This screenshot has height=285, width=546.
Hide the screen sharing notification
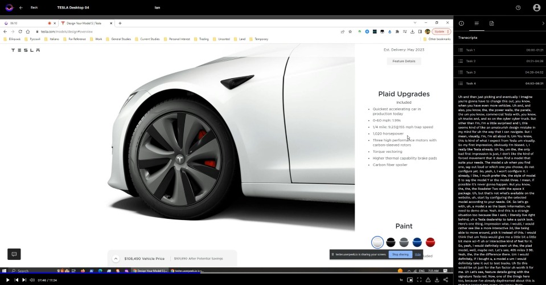[418, 254]
